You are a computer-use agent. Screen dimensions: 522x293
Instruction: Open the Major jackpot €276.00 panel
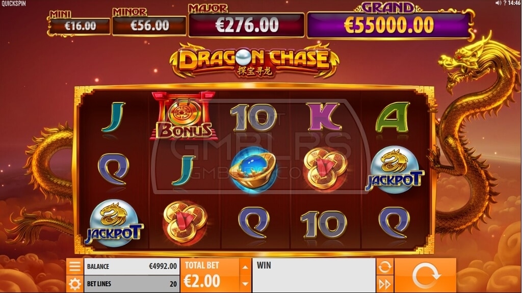coord(246,24)
